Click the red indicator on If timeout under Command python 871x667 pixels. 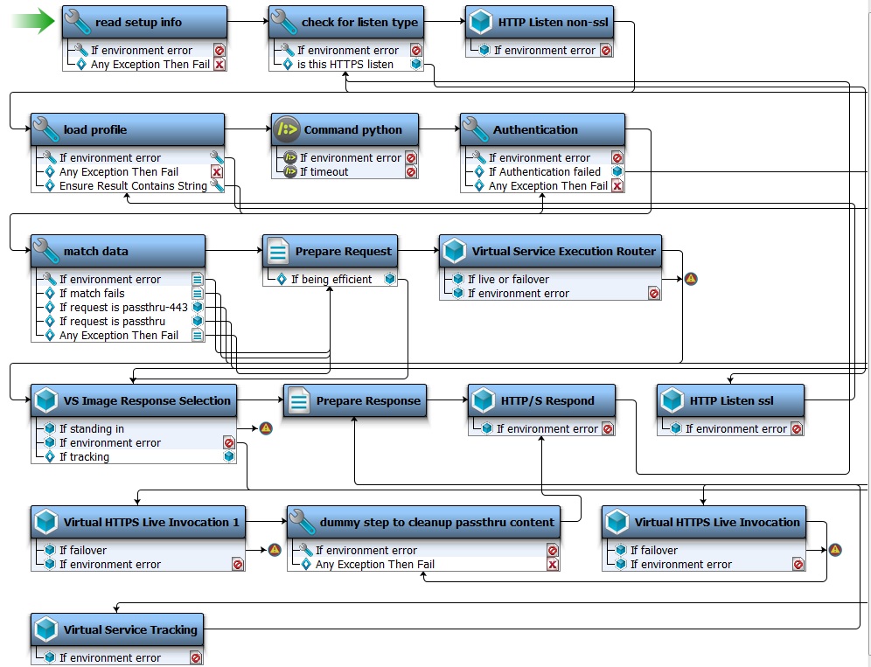pyautogui.click(x=412, y=171)
